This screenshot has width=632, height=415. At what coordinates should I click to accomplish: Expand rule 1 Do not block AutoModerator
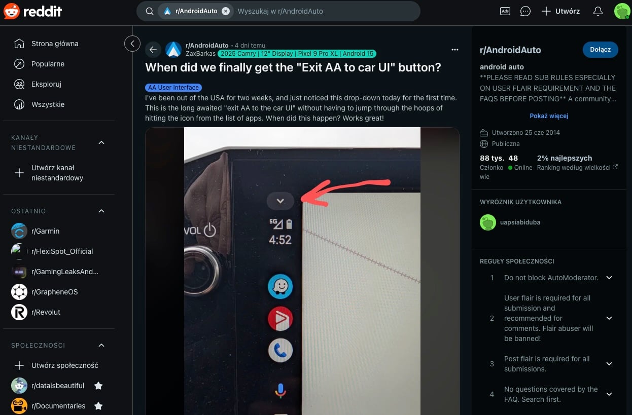pos(609,278)
